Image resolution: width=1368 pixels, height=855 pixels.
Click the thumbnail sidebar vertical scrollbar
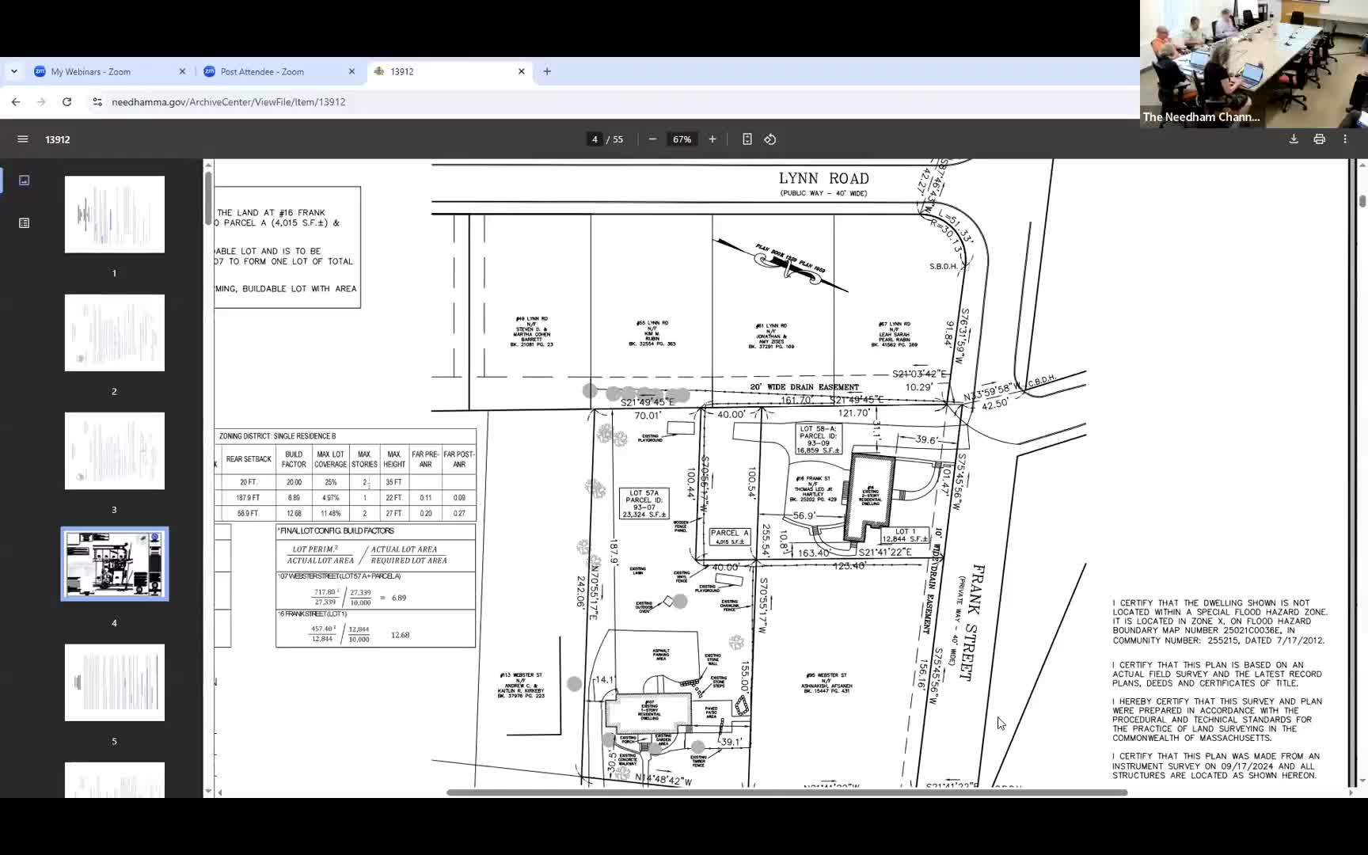(208, 198)
